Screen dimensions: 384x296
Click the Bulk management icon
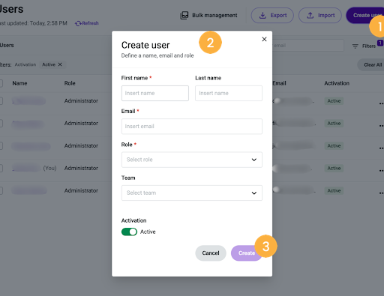click(x=184, y=15)
